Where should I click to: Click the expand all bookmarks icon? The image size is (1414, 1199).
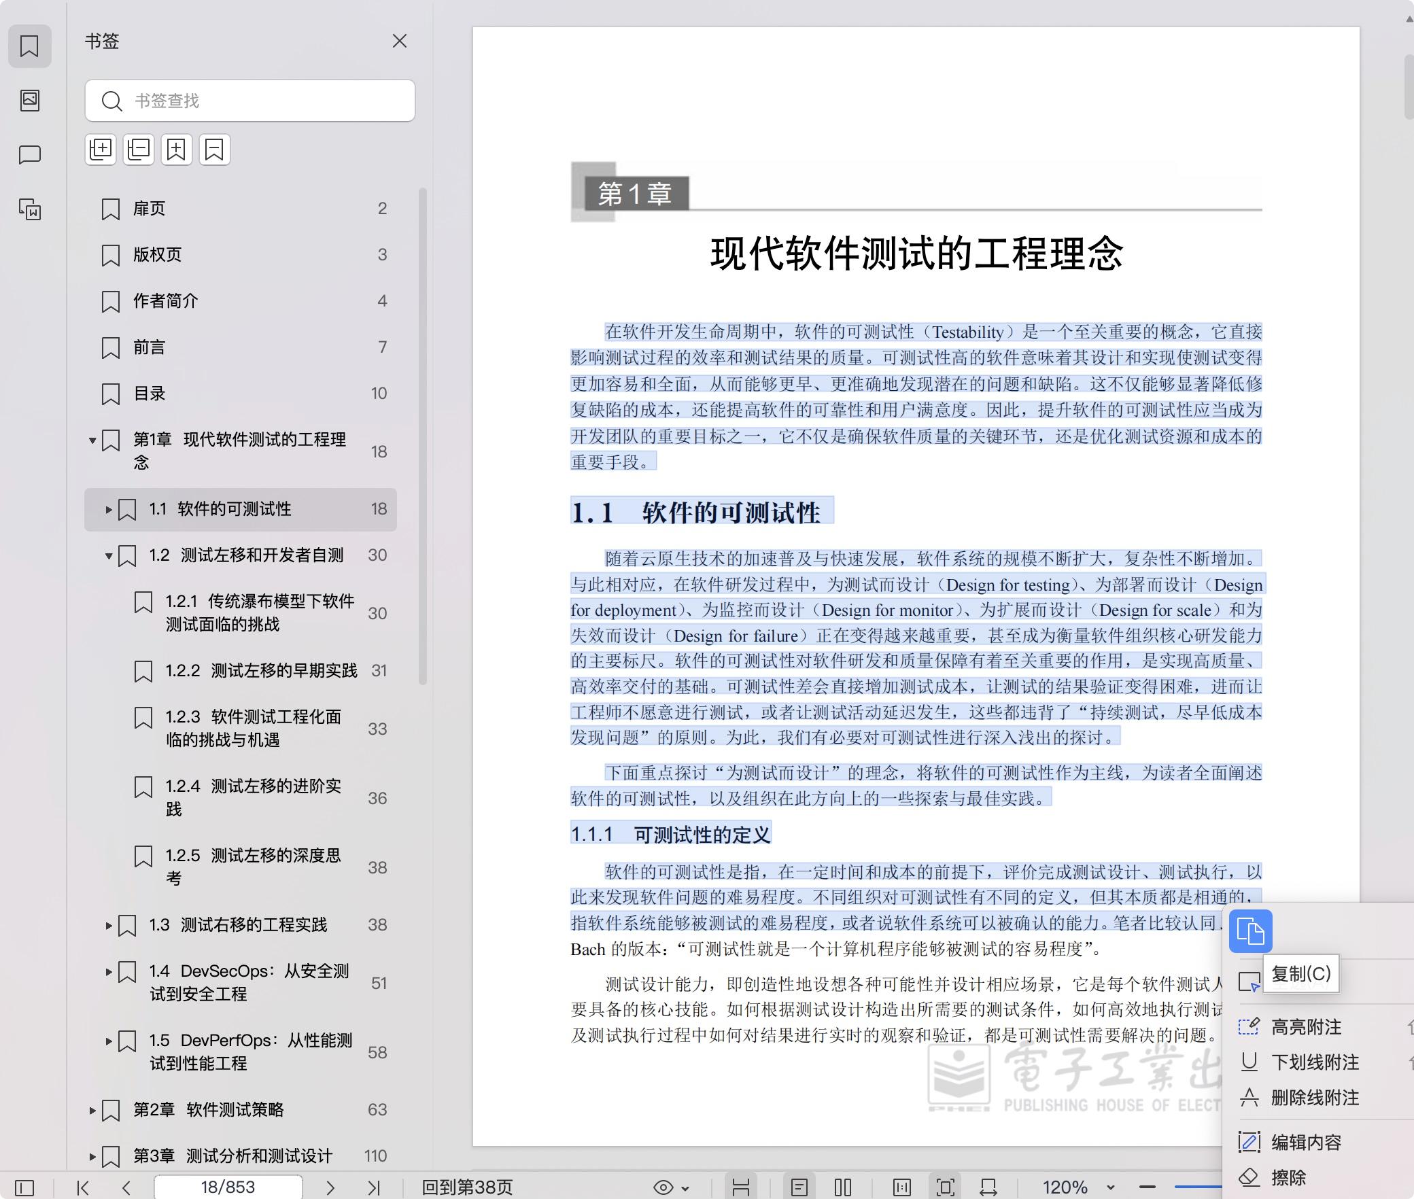(101, 150)
